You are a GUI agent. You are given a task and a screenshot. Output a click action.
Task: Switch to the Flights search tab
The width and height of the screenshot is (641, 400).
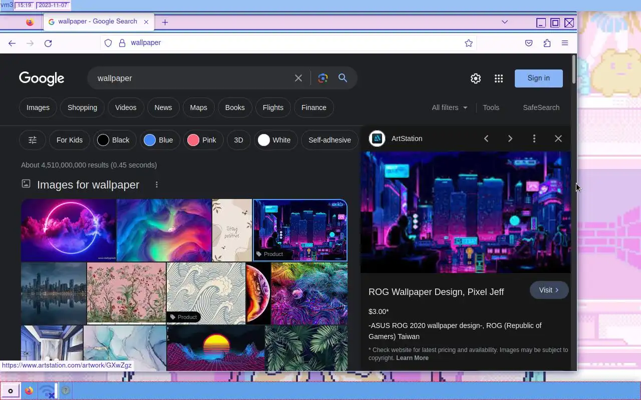tap(273, 107)
